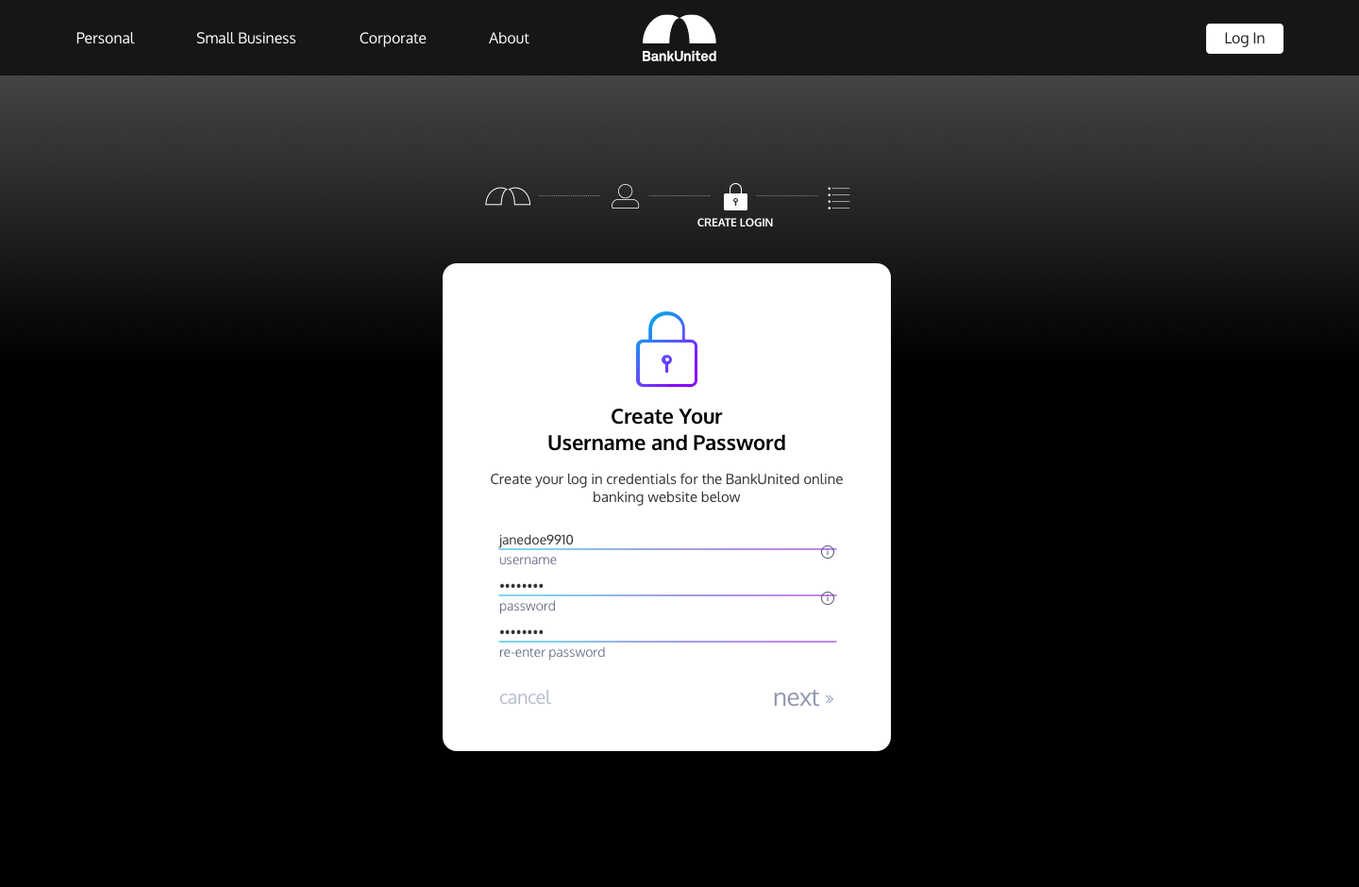Image resolution: width=1359 pixels, height=887 pixels.
Task: Click the BankUnited logo in the header
Action: pyautogui.click(x=679, y=39)
